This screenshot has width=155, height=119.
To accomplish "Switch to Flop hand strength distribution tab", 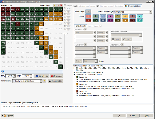I will click(110, 6).
